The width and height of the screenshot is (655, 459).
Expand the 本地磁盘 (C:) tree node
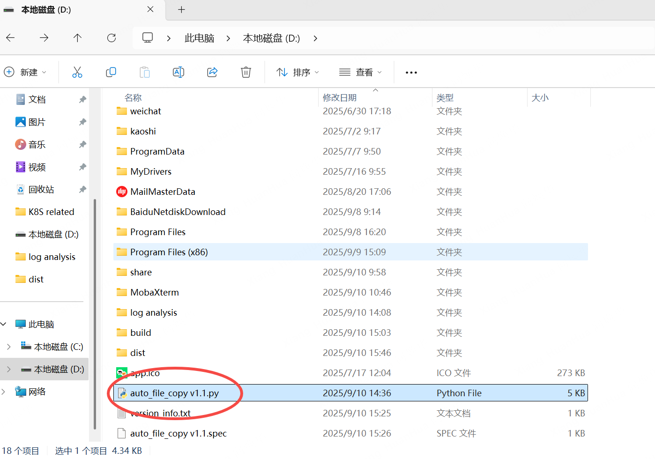pos(9,347)
